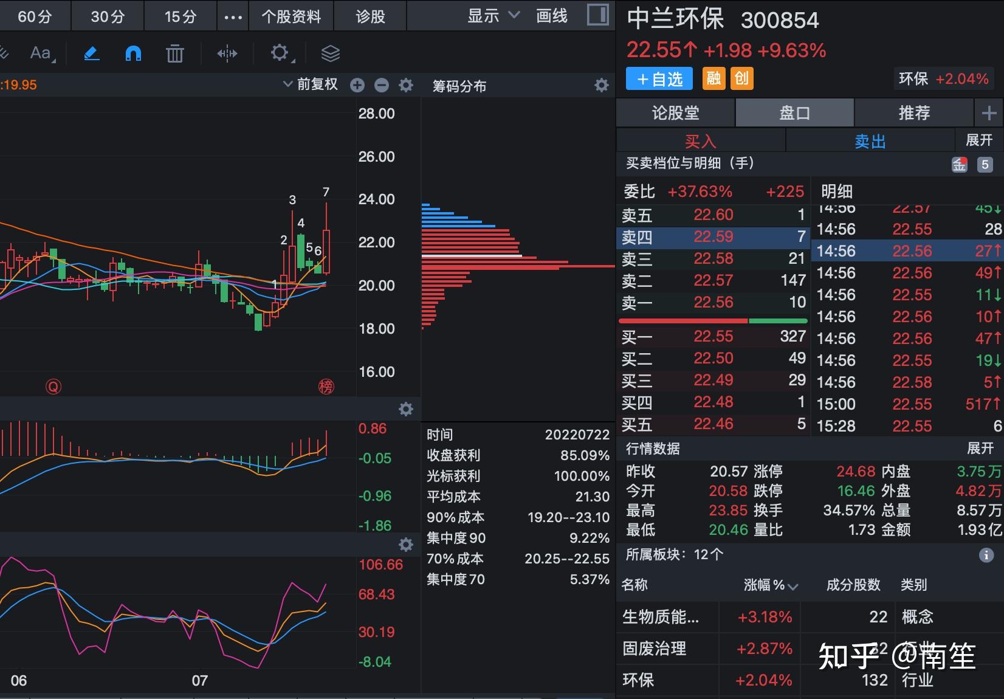The width and height of the screenshot is (1004, 699).
Task: Delete drawings with trash can icon
Action: pos(175,53)
